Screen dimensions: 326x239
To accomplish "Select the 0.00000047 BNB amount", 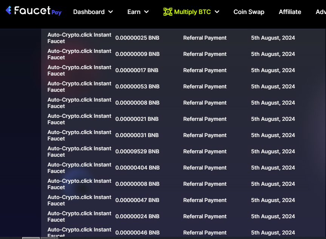I will pos(137,200).
